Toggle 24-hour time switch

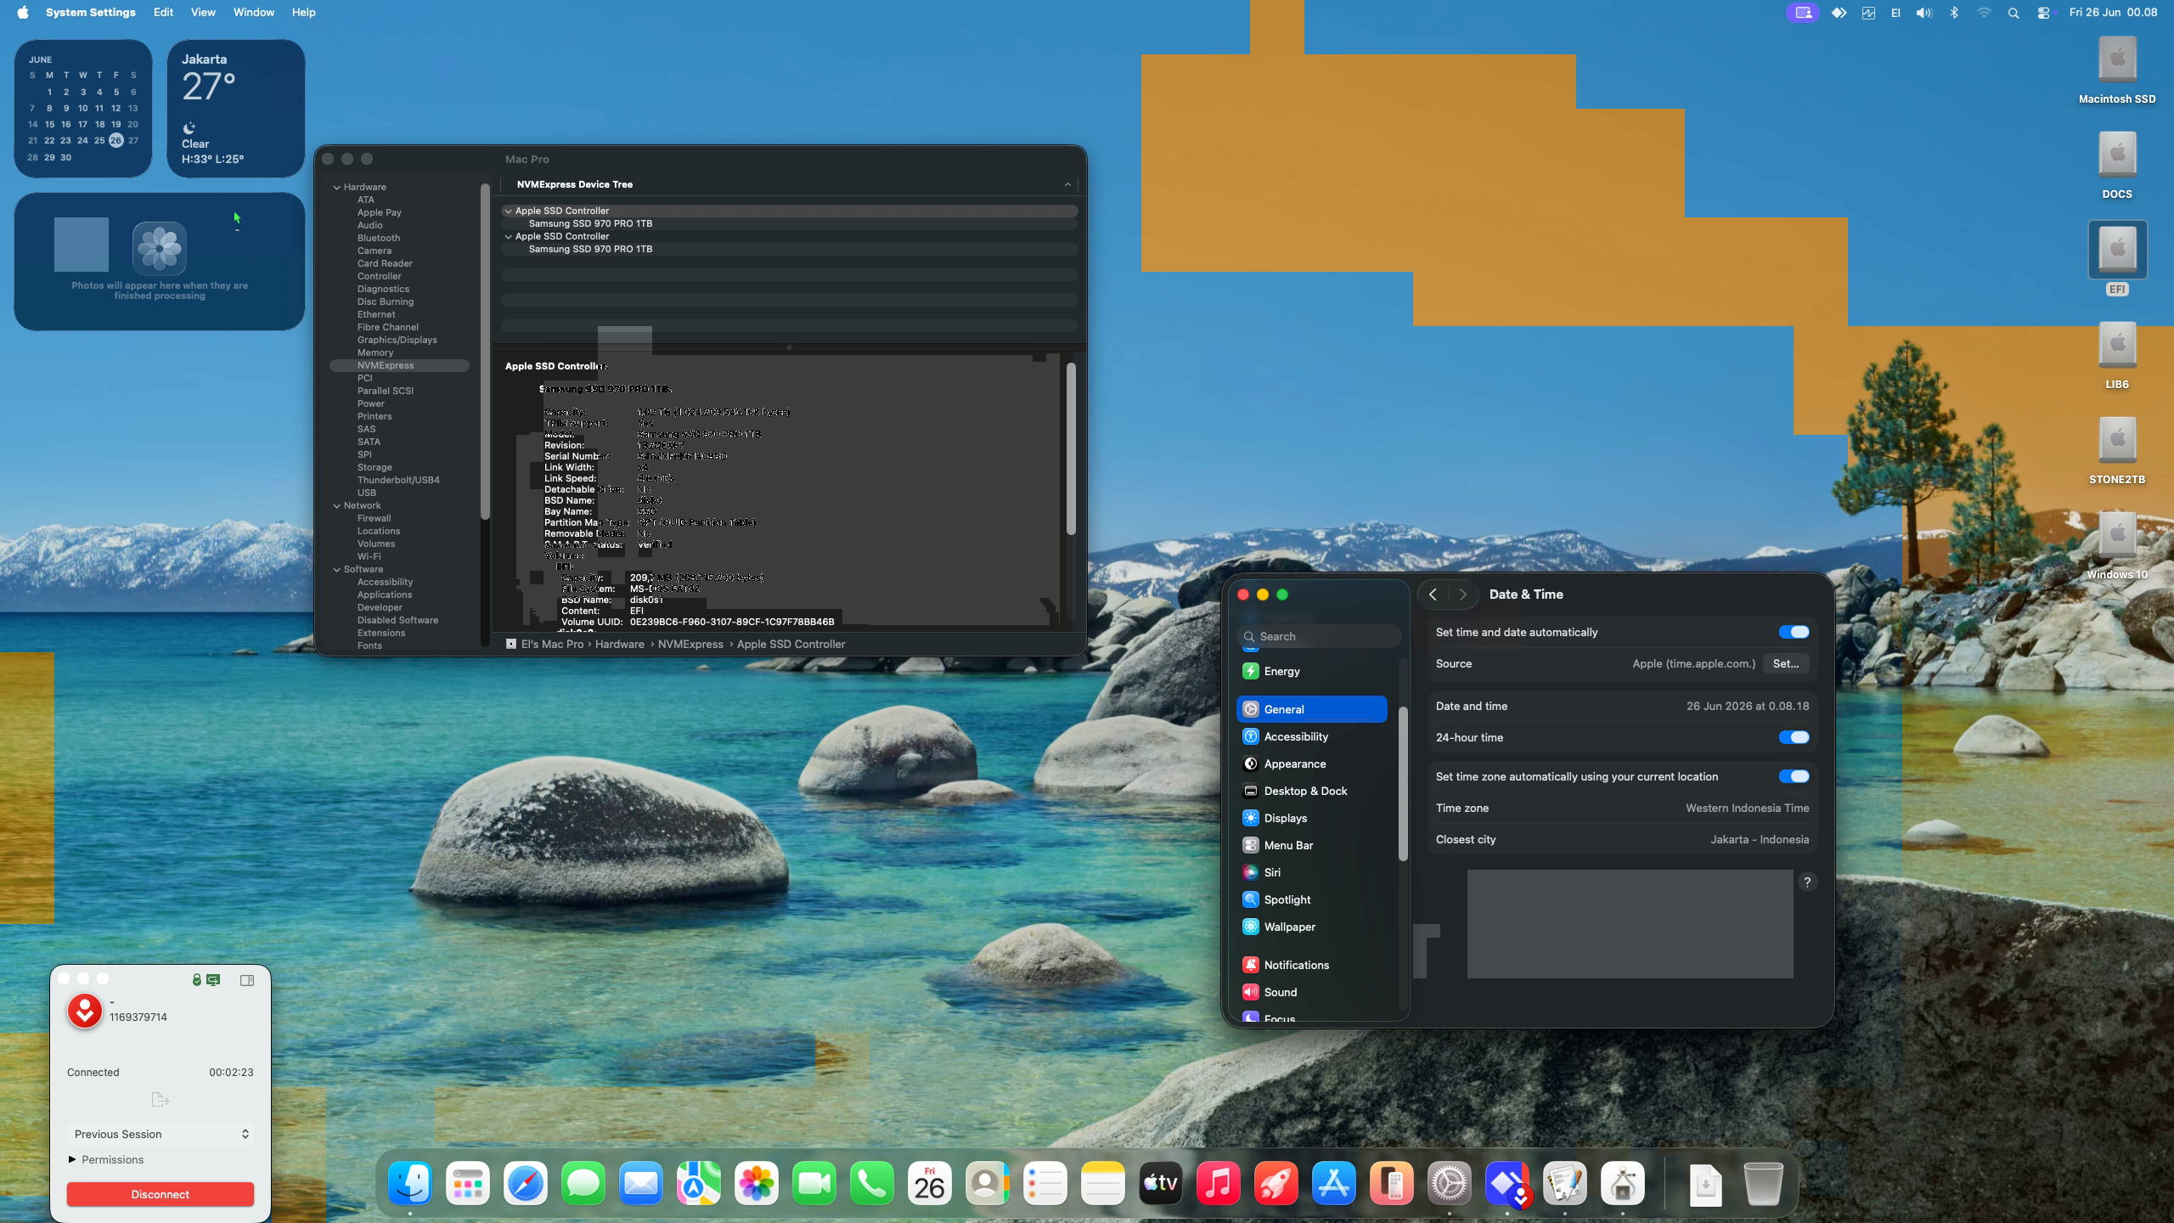pyautogui.click(x=1794, y=737)
